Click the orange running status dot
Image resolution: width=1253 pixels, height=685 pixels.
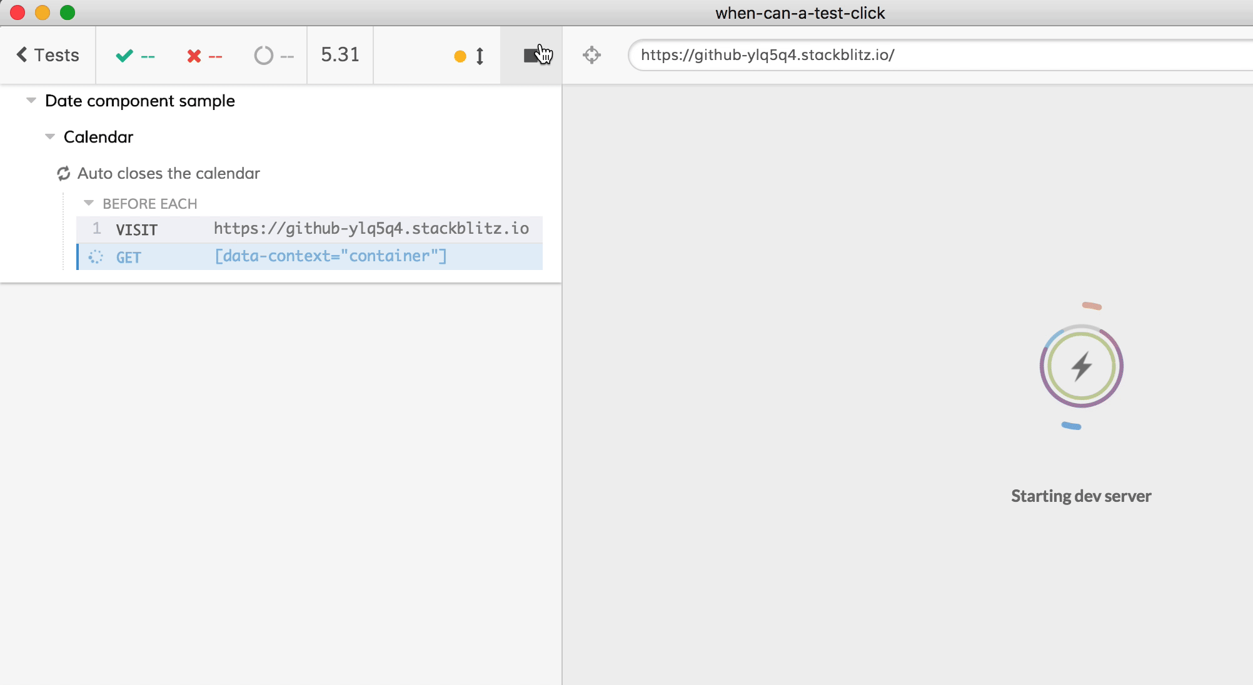click(x=460, y=56)
